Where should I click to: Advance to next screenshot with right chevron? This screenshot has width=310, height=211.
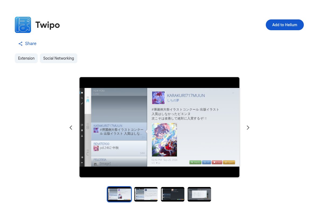[248, 128]
